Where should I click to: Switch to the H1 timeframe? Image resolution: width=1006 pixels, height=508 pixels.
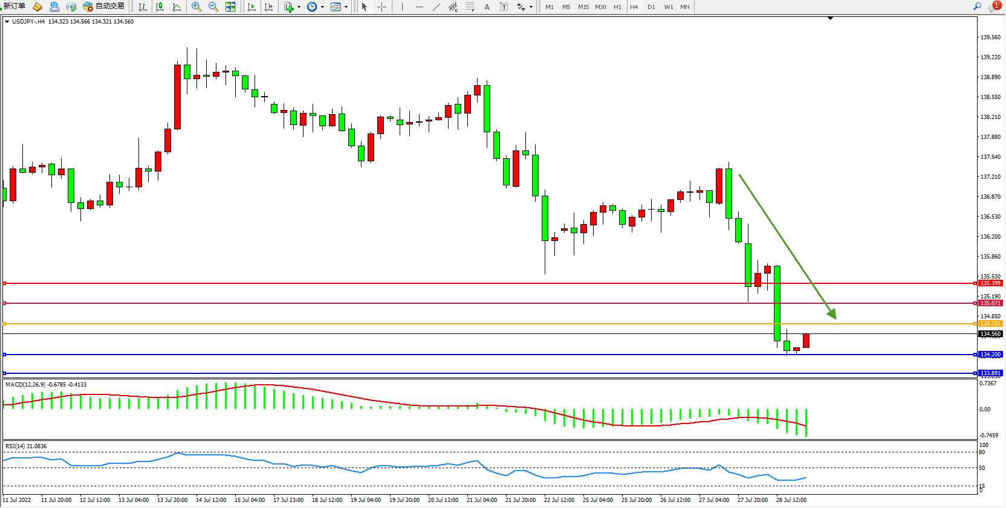coord(617,7)
